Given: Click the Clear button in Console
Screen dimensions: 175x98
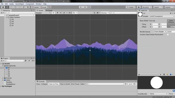Looking at the screenshot, I should coord(38,84).
